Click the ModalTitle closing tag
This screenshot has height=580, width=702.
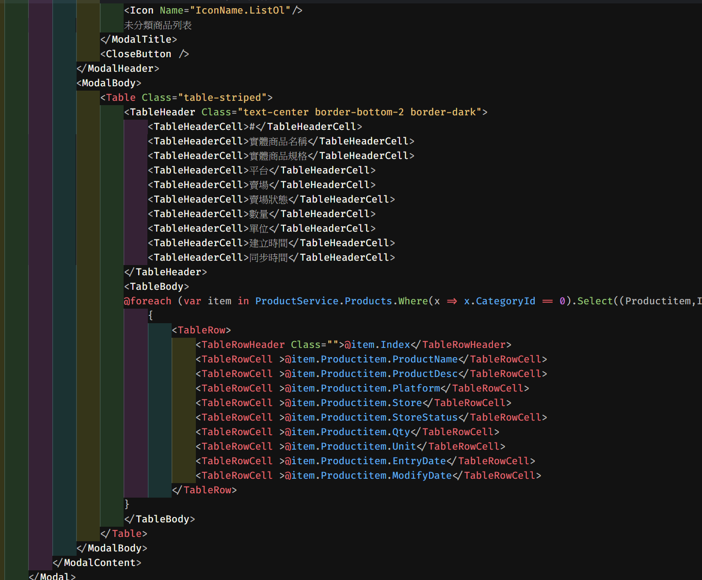pos(140,39)
